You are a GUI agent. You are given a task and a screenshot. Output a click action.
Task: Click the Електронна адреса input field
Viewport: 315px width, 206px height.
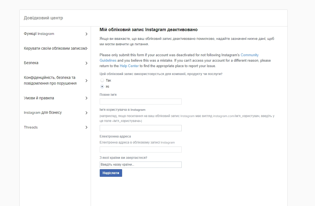click(140, 150)
